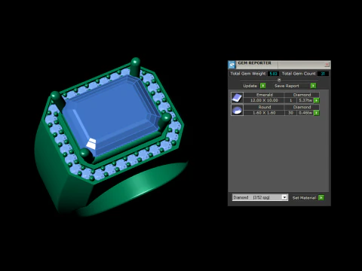Click the Set Material label
The height and width of the screenshot is (271, 362).
tap(304, 198)
